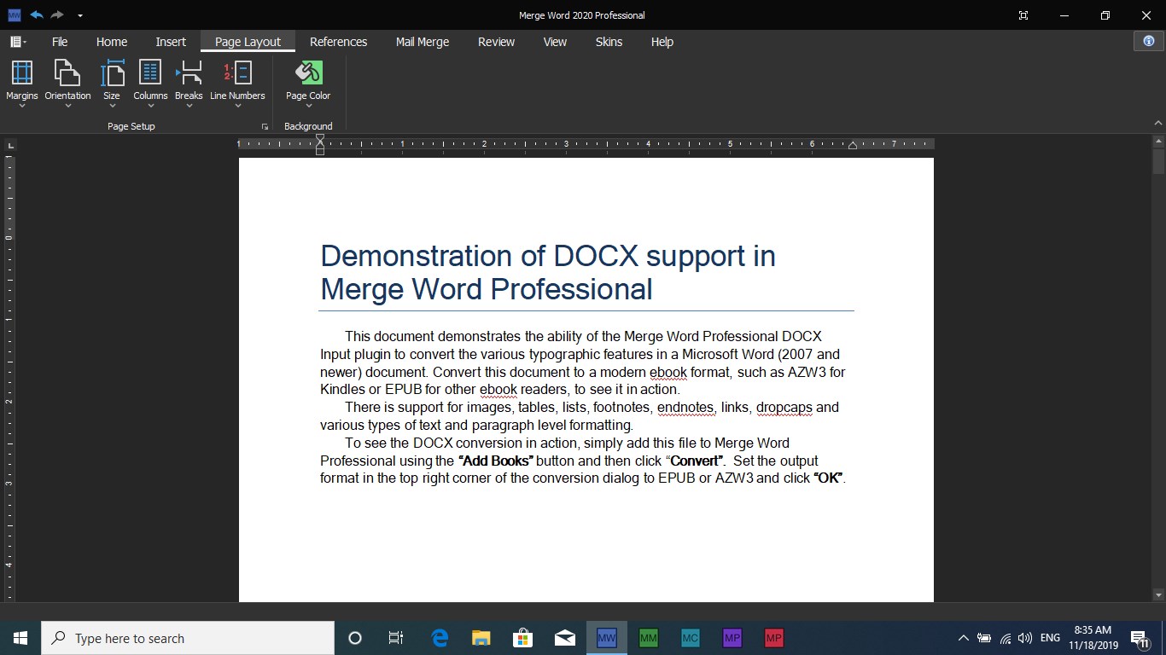Launch the Page Setup dialog launcher

(x=265, y=126)
